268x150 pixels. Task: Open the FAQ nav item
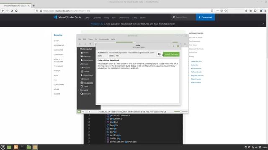click(134, 17)
